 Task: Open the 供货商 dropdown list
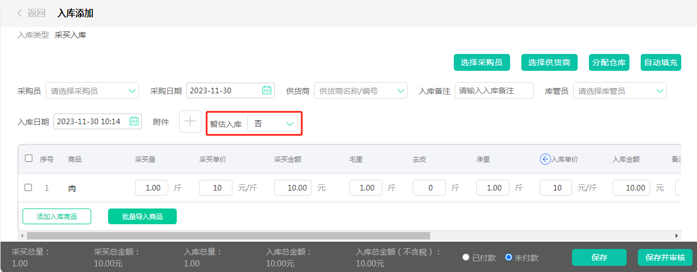coord(401,90)
